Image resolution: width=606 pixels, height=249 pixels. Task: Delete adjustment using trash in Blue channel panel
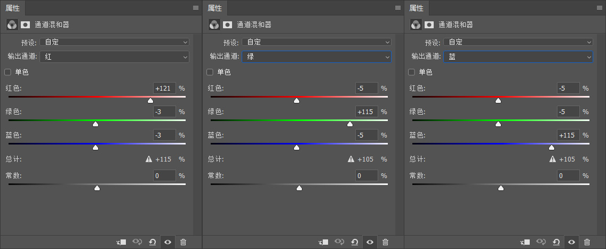[587, 242]
